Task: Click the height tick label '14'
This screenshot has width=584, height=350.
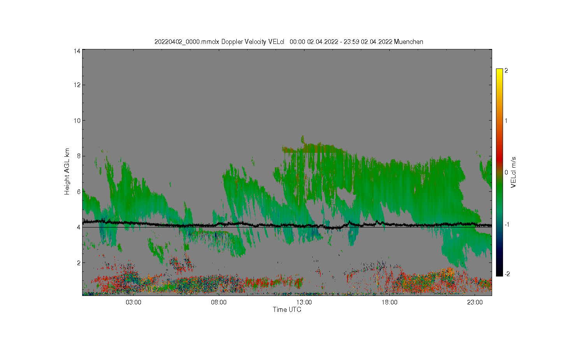Action: pyautogui.click(x=77, y=51)
